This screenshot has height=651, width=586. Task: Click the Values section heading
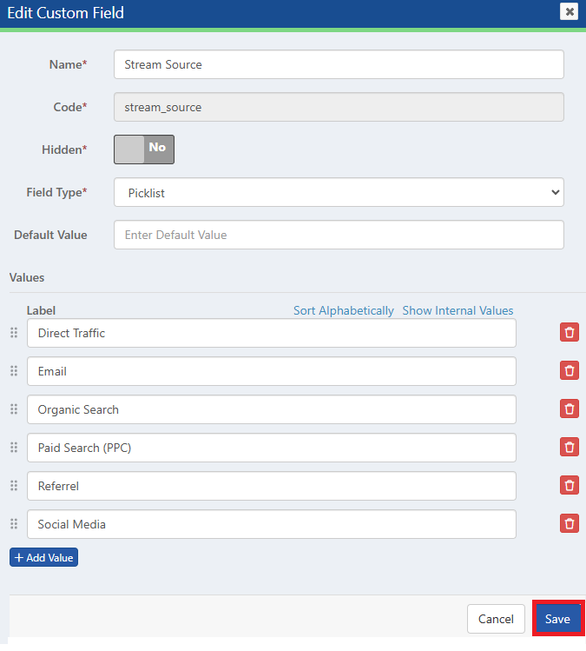pos(27,277)
